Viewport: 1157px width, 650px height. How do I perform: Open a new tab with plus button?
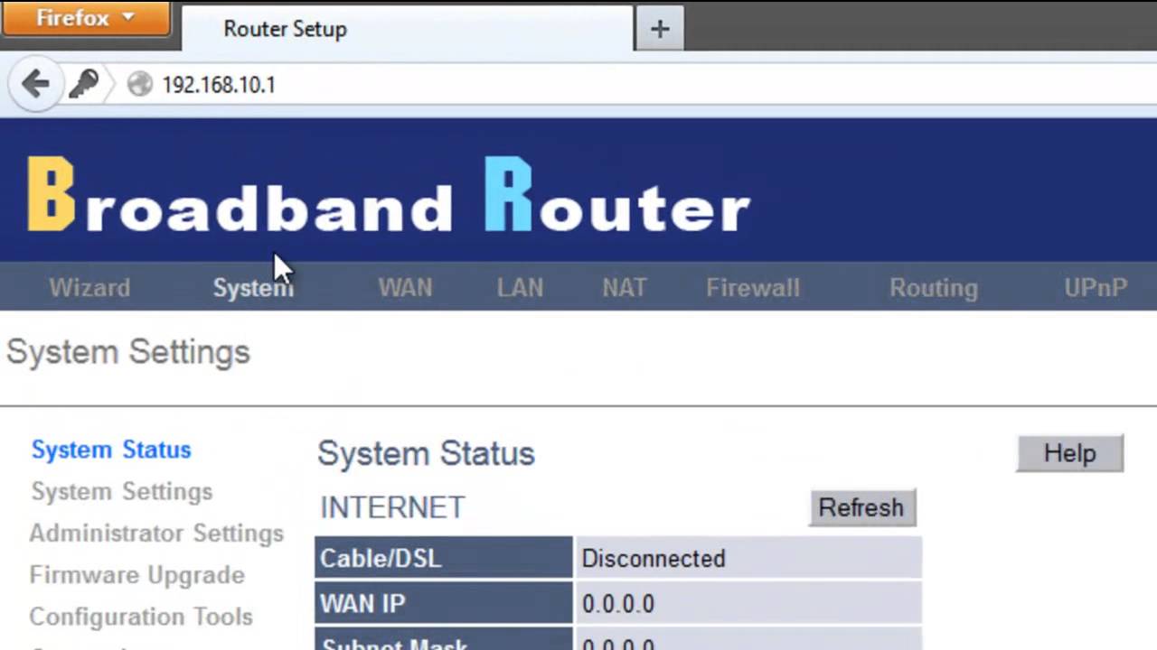660,29
